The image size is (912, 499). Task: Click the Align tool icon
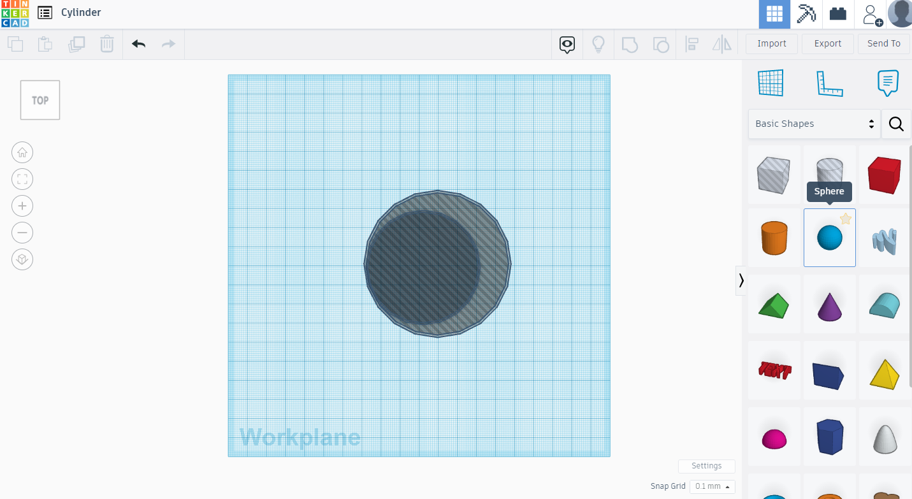(691, 44)
